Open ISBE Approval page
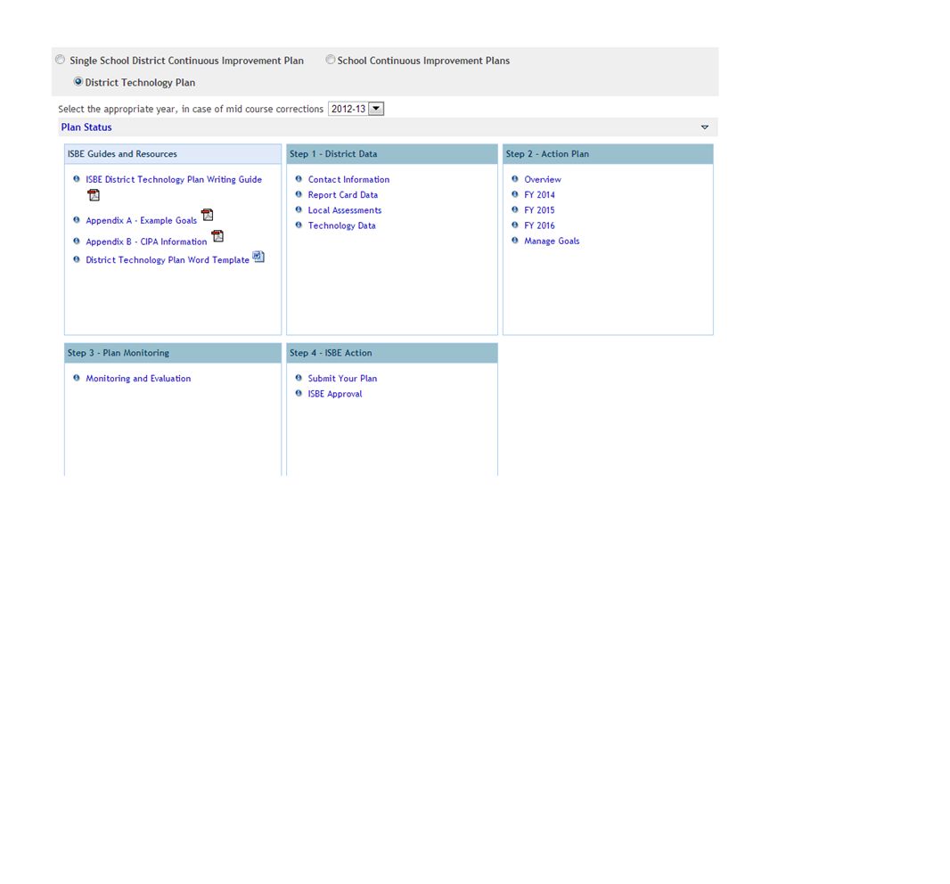The width and height of the screenshot is (950, 884). 335,394
